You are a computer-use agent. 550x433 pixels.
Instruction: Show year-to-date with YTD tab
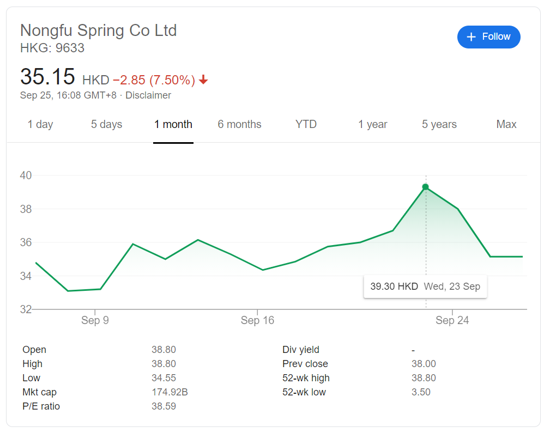coord(306,125)
